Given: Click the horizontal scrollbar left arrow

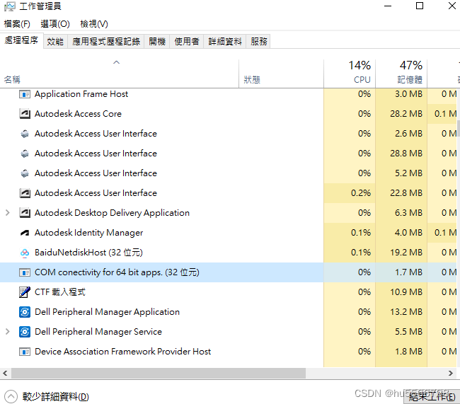Looking at the screenshot, I should coord(5,374).
